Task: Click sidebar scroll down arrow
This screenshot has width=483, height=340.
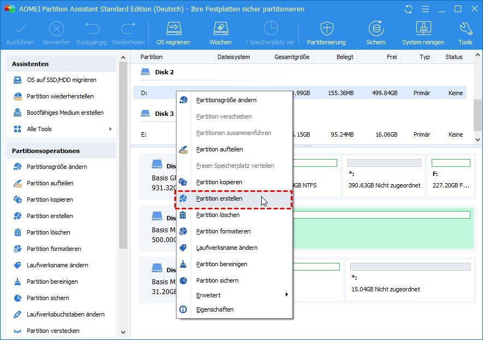Action: [x=123, y=332]
